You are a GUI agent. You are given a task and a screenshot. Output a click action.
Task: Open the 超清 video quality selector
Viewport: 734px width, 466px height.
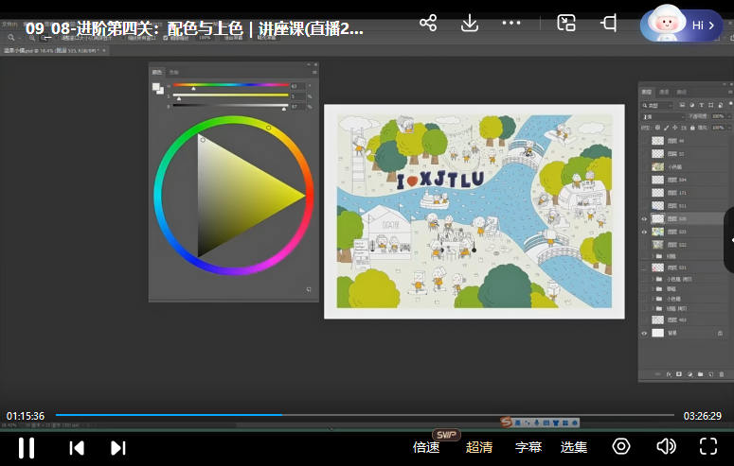pyautogui.click(x=479, y=447)
